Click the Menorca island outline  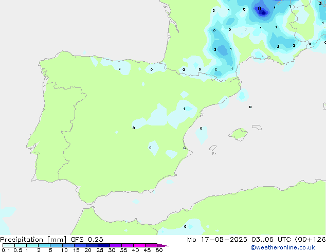click(257, 127)
